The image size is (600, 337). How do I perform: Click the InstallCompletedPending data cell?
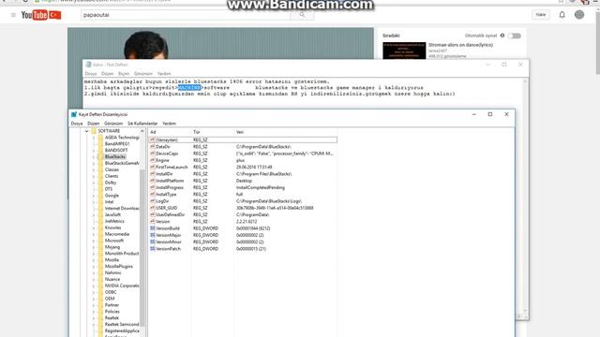[261, 187]
